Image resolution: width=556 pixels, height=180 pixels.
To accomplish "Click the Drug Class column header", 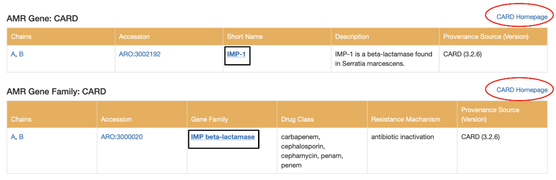I will [x=297, y=119].
